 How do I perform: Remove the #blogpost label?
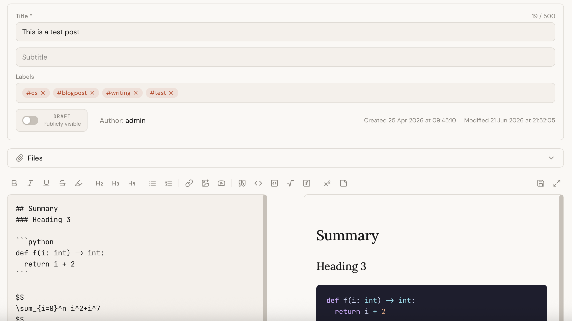pyautogui.click(x=92, y=93)
